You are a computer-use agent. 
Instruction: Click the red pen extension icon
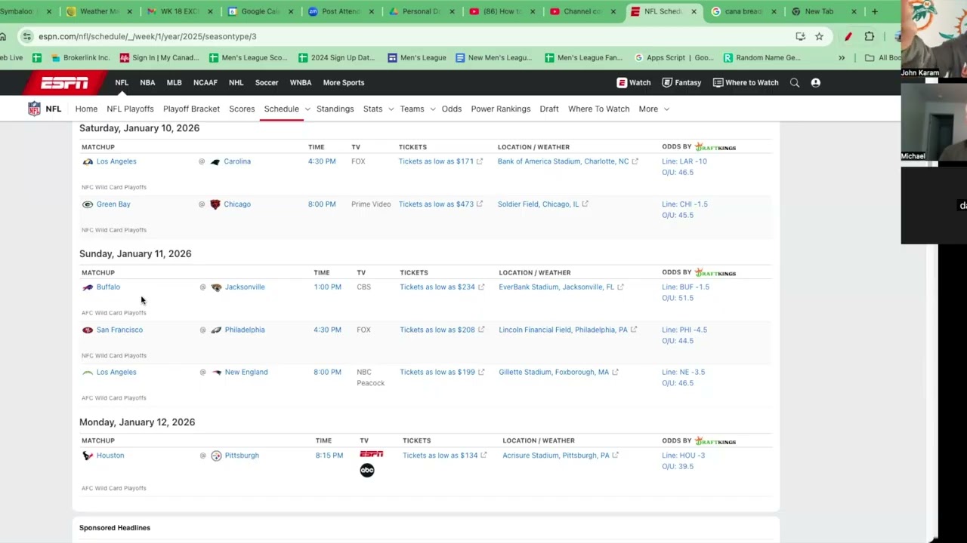[848, 36]
